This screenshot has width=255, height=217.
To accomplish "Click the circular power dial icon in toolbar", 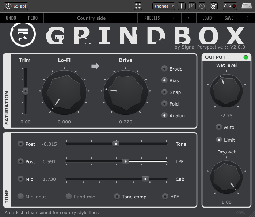I will coord(214,6).
